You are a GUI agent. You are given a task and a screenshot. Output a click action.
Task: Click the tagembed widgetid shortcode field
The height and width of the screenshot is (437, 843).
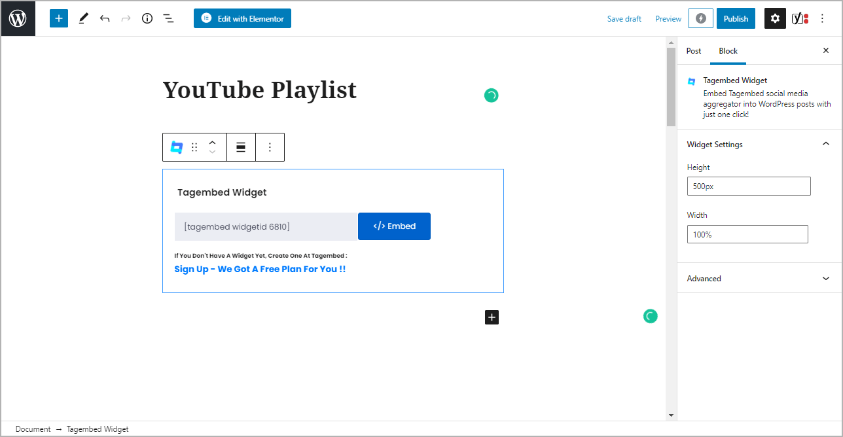point(266,226)
